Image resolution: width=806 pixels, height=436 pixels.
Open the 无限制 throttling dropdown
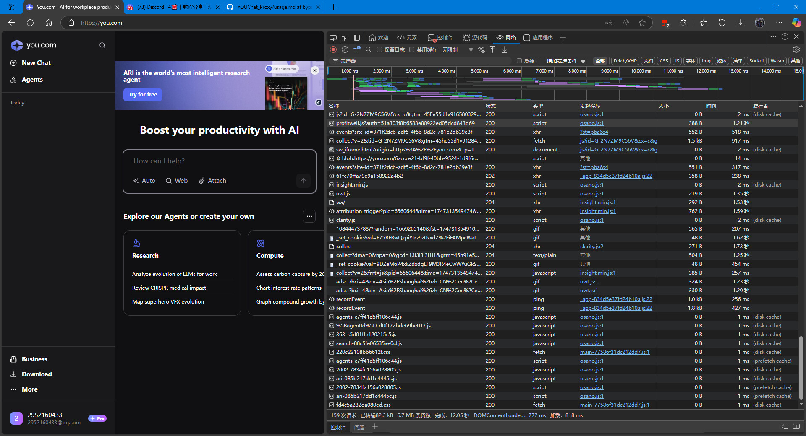click(x=458, y=49)
